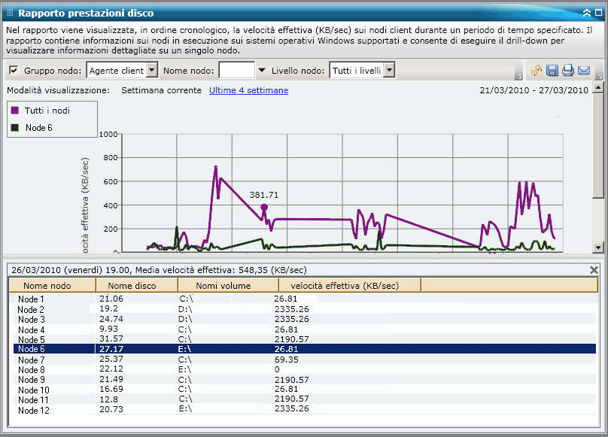This screenshot has width=608, height=437.
Task: Click the refresh report icon
Action: 537,71
